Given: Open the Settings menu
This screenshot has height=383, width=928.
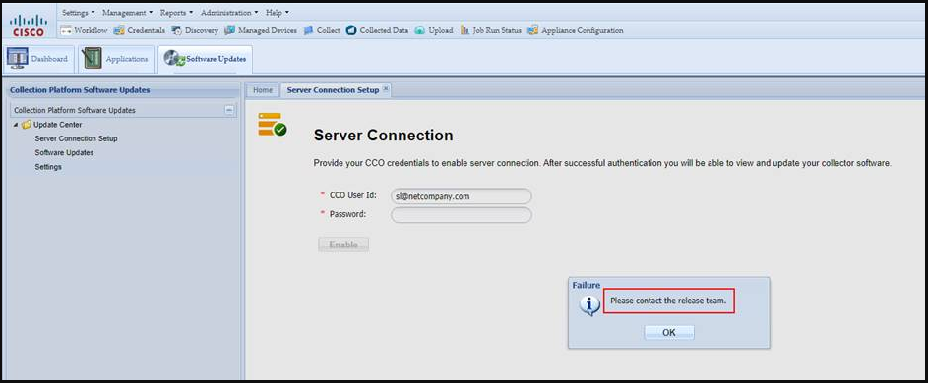Looking at the screenshot, I should pos(78,13).
